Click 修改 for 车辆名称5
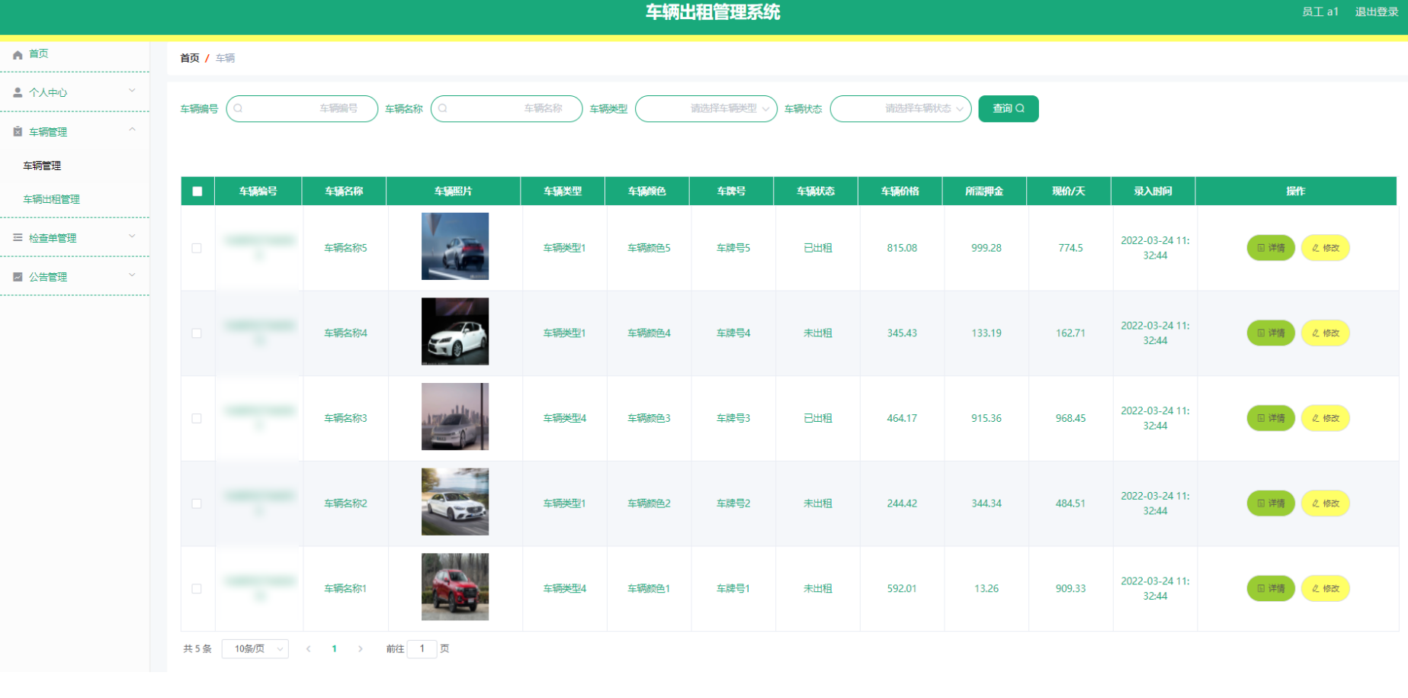The width and height of the screenshot is (1408, 698). [x=1326, y=248]
